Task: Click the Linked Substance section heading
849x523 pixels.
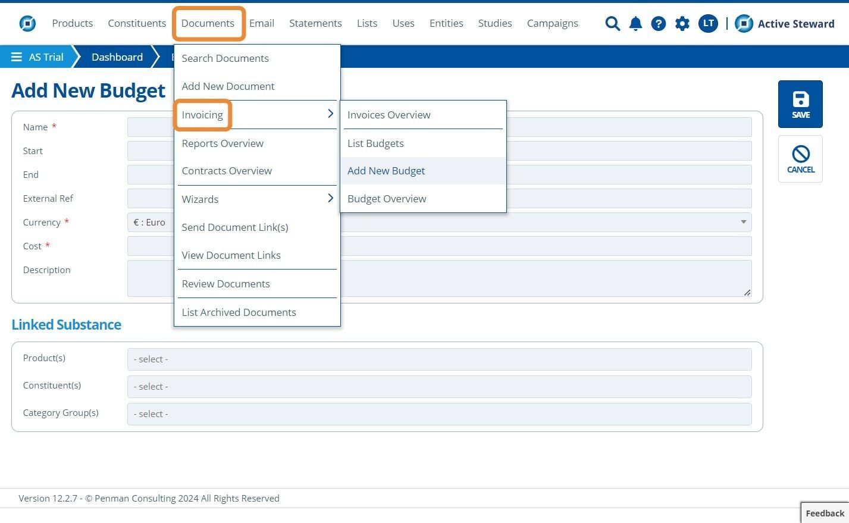Action: 67,324
